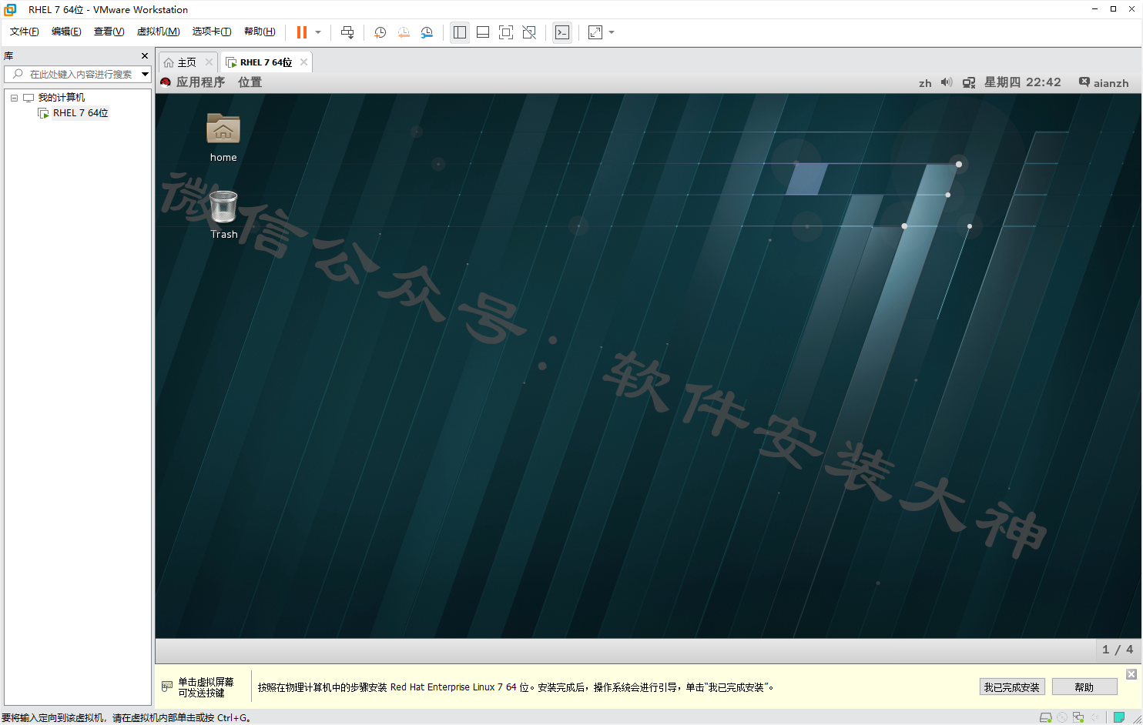Click the CD/DVD drive status icon
This screenshot has width=1143, height=725.
point(1062,717)
